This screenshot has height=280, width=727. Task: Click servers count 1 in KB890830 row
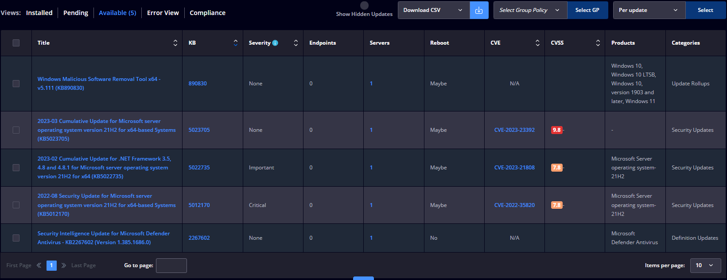tap(371, 84)
